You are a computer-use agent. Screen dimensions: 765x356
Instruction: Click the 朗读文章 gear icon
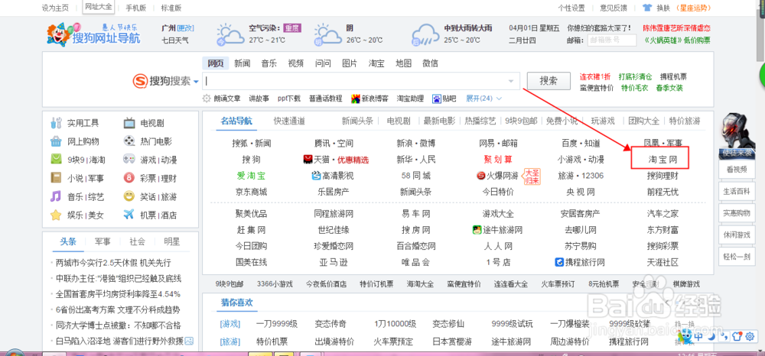tap(207, 99)
